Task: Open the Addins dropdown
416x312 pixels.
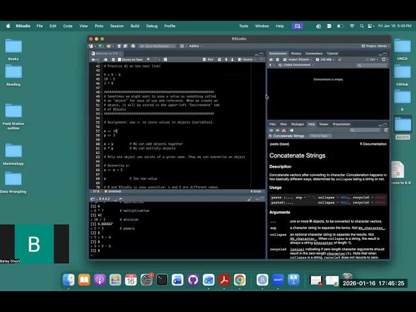Action: pyautogui.click(x=196, y=46)
